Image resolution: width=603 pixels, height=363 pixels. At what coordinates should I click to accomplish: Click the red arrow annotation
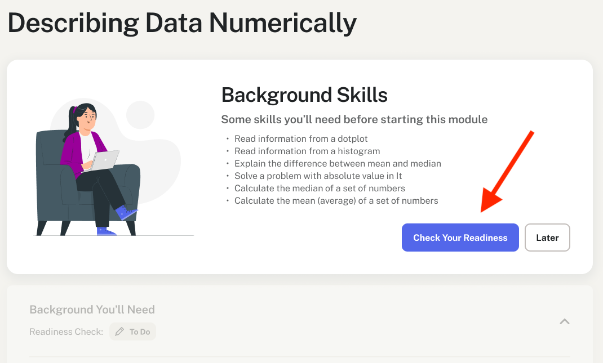[x=506, y=172]
